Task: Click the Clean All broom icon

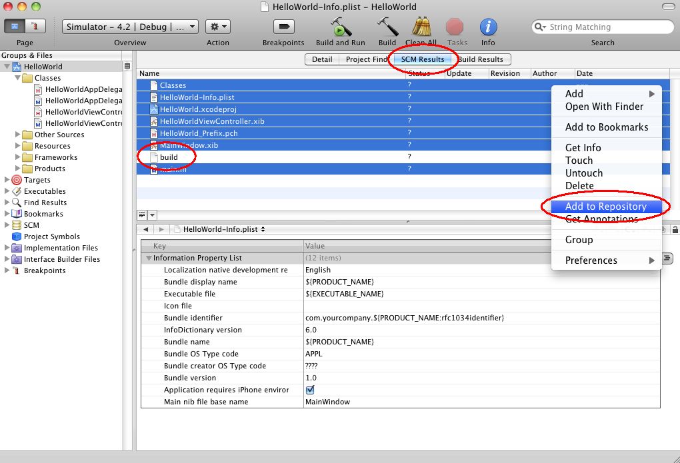Action: (421, 27)
